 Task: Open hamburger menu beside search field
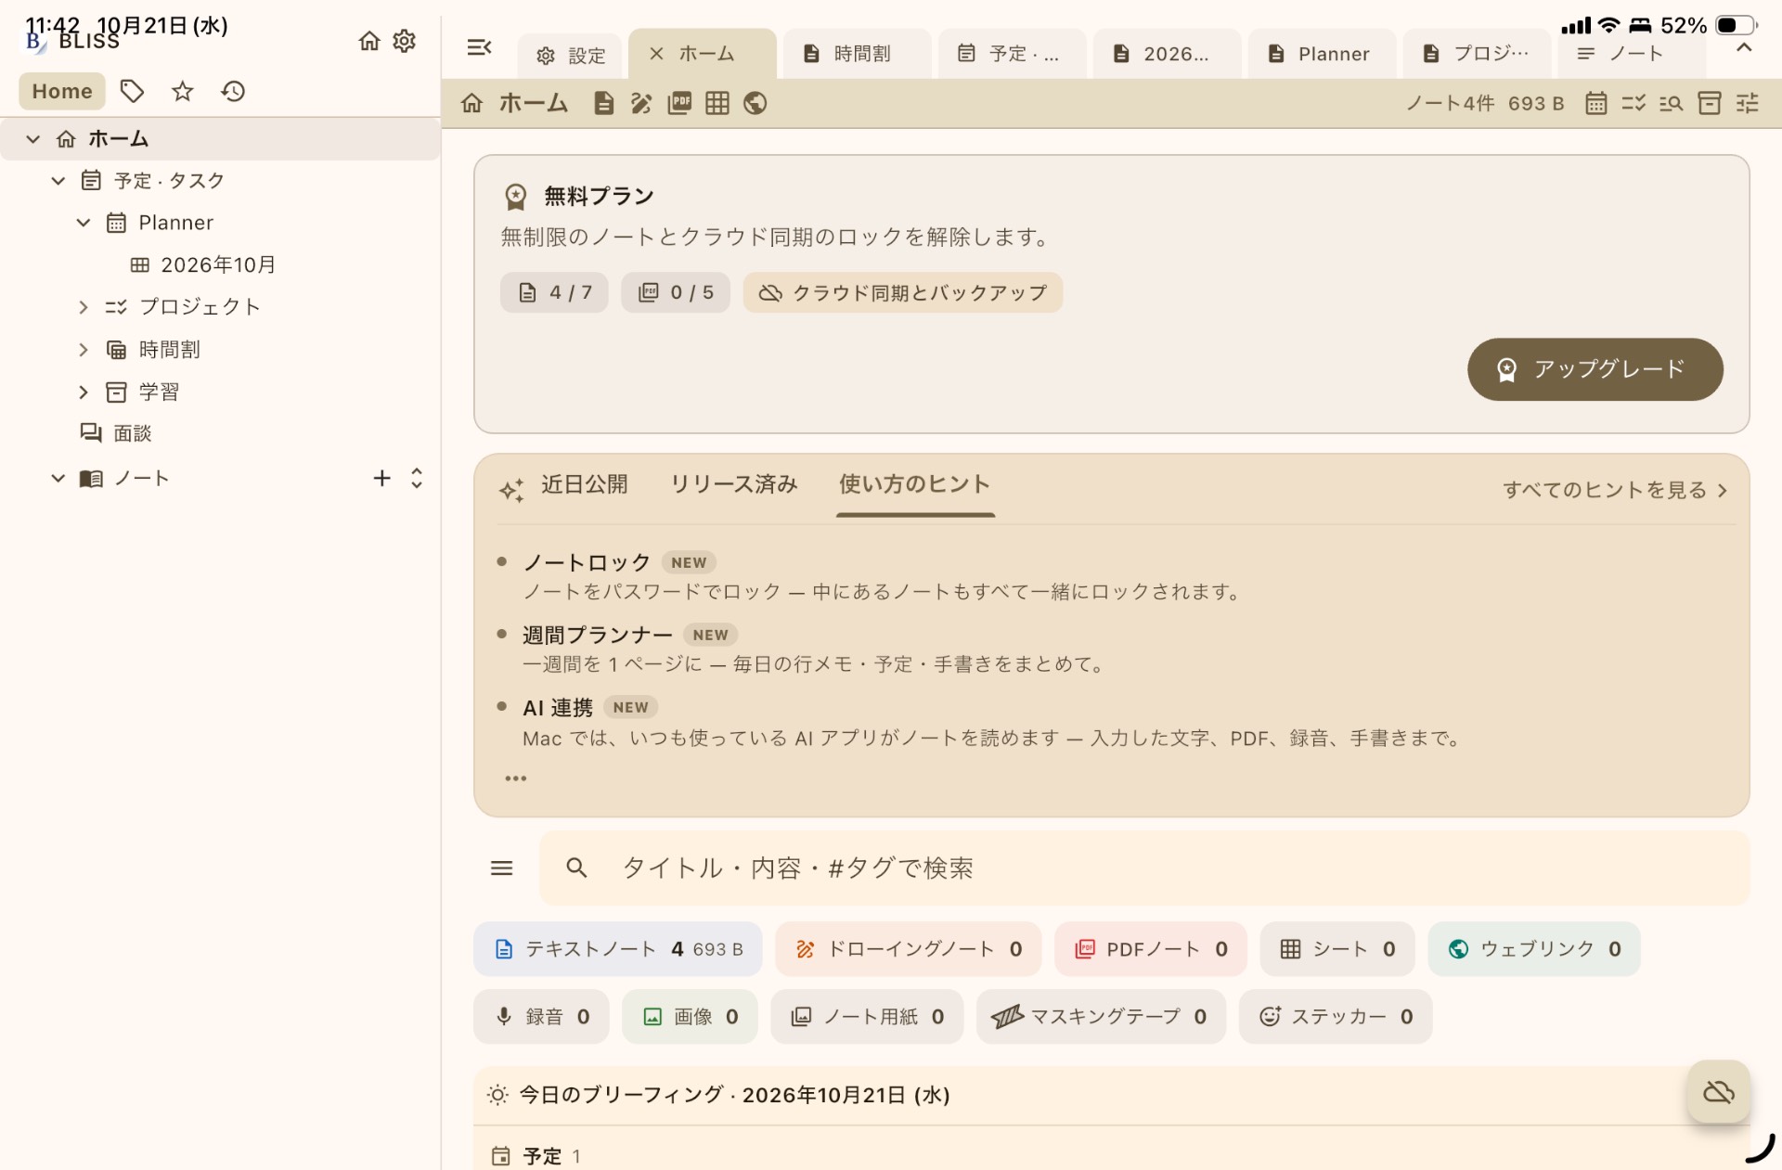pyautogui.click(x=502, y=868)
